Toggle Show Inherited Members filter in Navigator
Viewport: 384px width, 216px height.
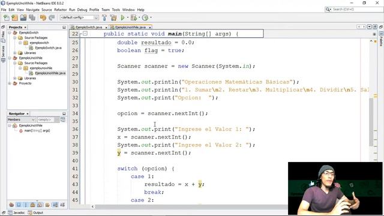(11, 205)
